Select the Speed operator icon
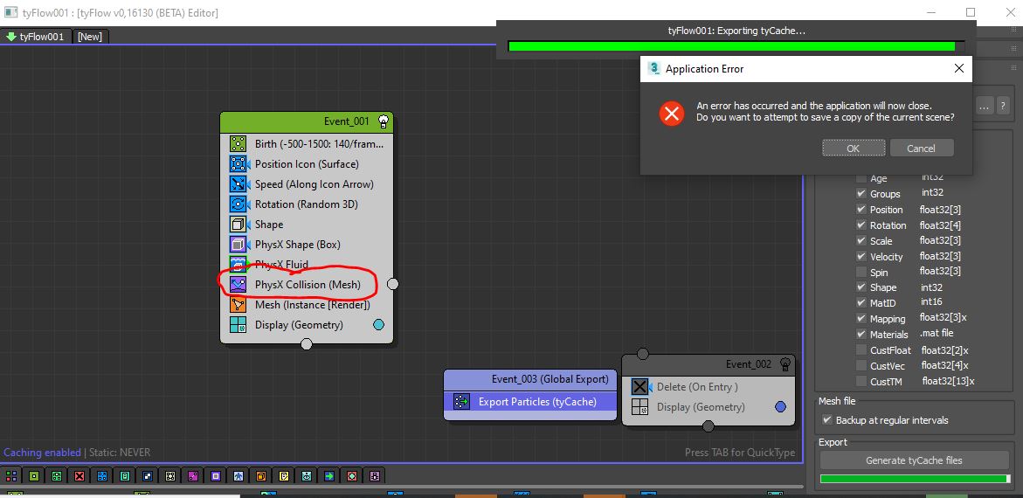 (238, 184)
